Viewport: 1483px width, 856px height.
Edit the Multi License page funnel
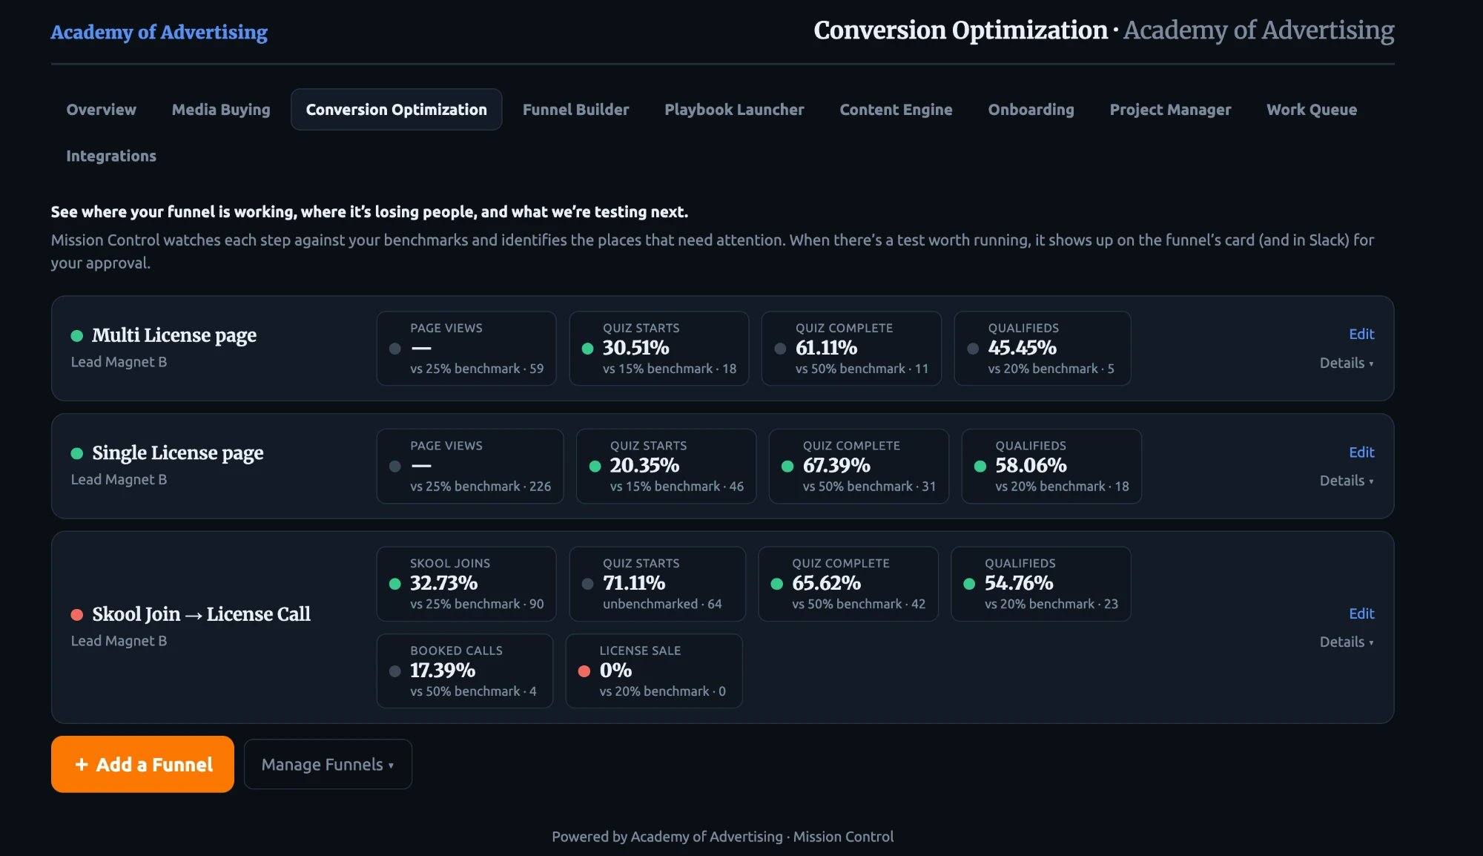1361,334
